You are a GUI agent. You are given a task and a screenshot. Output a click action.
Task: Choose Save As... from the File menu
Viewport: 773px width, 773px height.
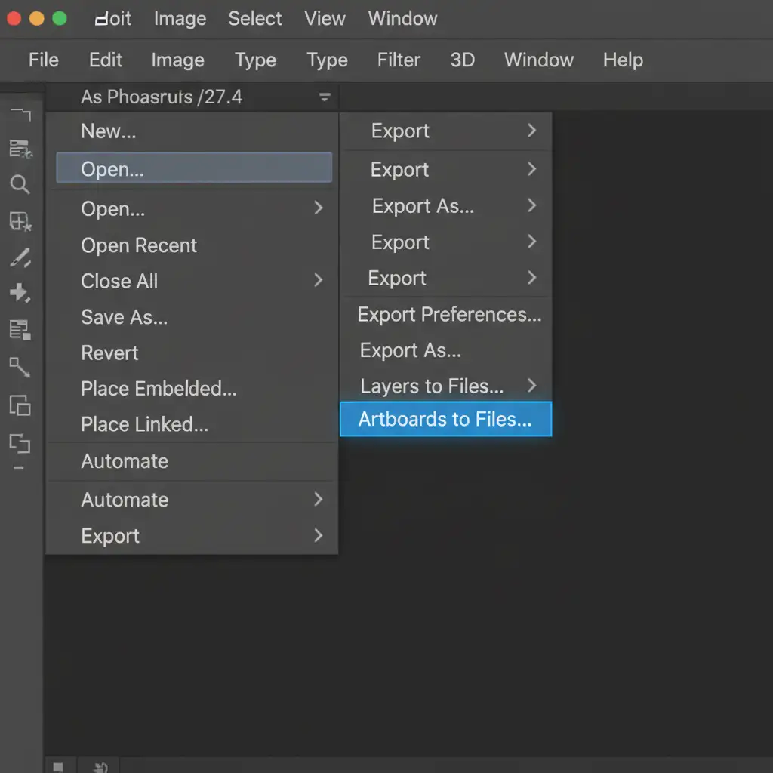click(x=125, y=317)
